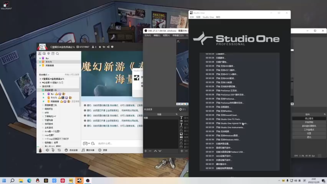Screen dimensions: 327x184
Task: Click the virtual camera button in OBS controls
Action: 309,126
